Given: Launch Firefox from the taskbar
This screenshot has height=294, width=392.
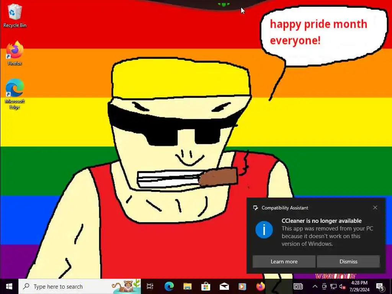Looking at the screenshot, I should (x=260, y=286).
